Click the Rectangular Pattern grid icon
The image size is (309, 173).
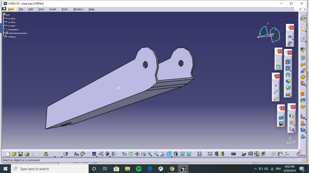[x=292, y=123]
